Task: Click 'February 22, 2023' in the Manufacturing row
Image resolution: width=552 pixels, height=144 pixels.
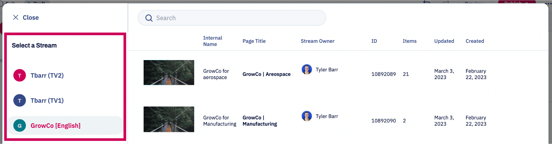Action: point(476,121)
